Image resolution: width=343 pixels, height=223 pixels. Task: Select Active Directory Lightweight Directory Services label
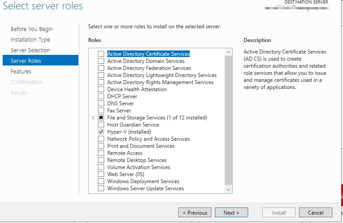point(162,75)
